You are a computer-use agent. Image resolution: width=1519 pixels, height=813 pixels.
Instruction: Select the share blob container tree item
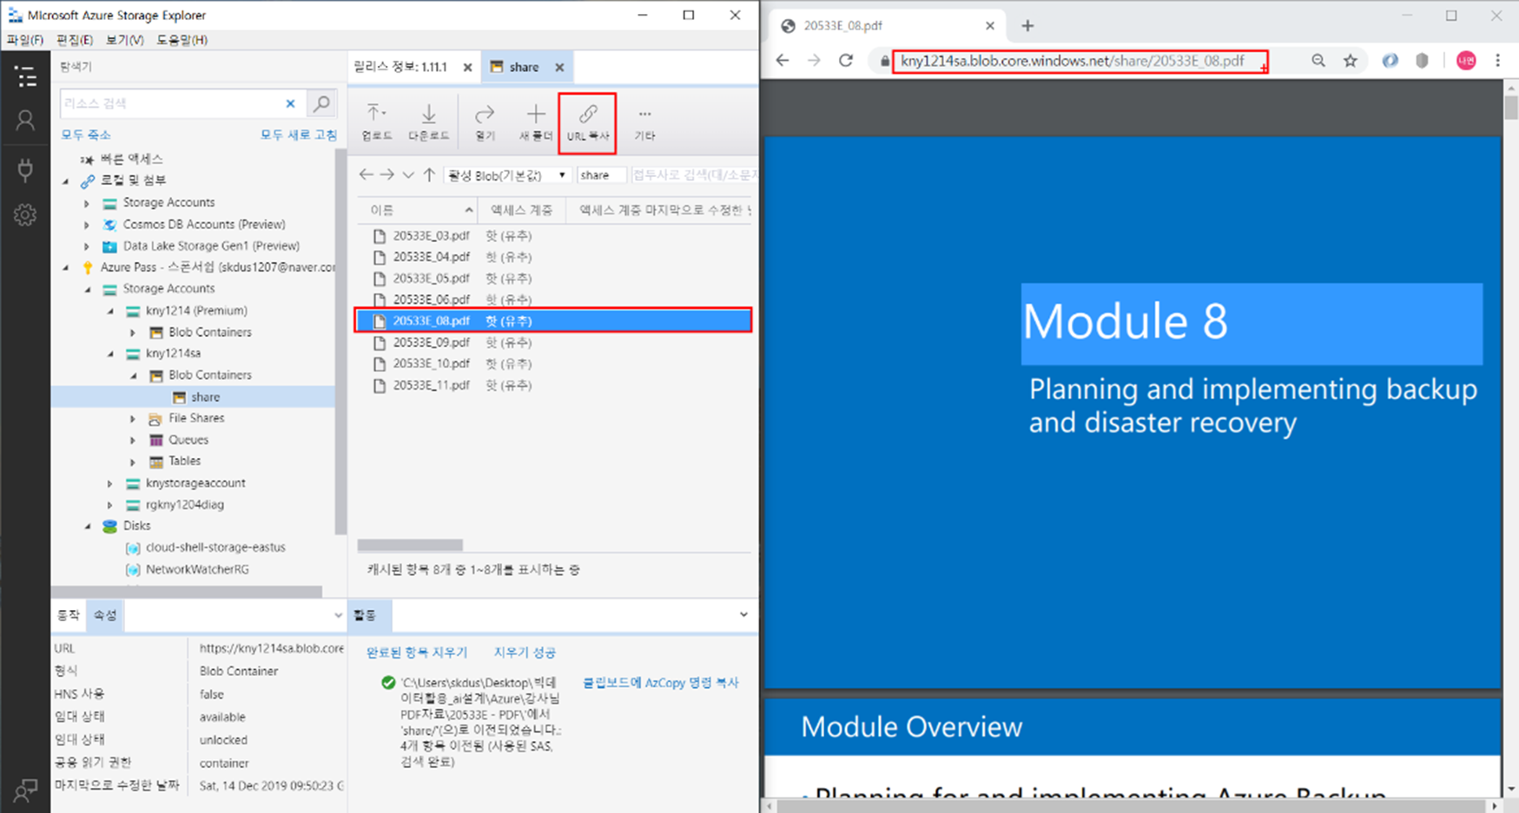[x=193, y=397]
